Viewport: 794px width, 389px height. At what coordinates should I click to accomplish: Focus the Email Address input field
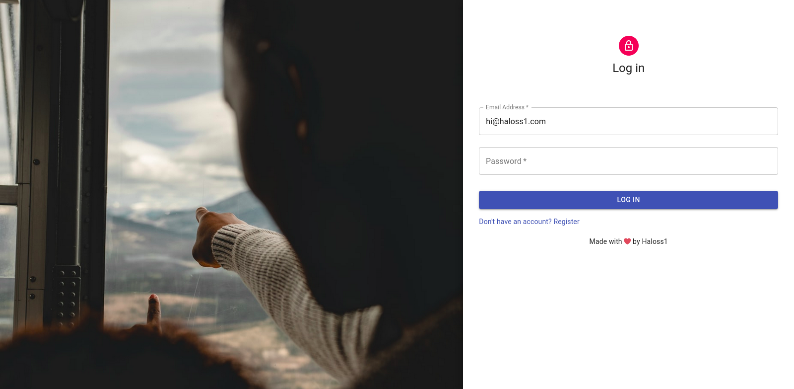click(628, 121)
